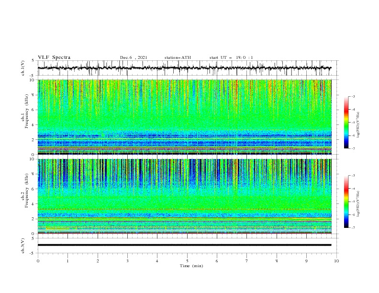This screenshot has height=293, width=379.
Task: Click tick label "3" on the Time axis
Action: tap(127, 261)
